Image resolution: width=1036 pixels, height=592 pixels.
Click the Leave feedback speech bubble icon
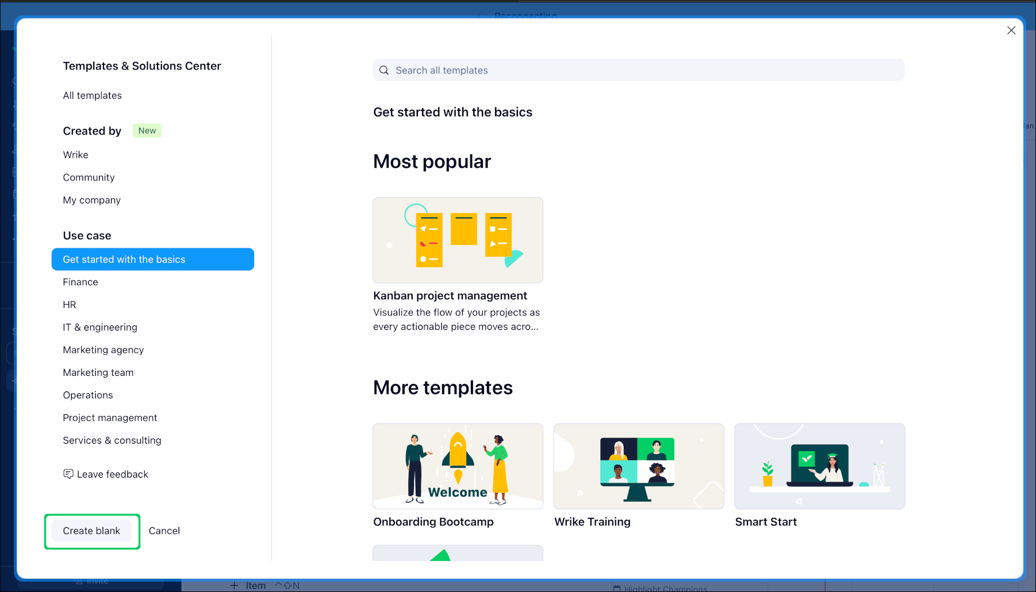[x=68, y=474]
